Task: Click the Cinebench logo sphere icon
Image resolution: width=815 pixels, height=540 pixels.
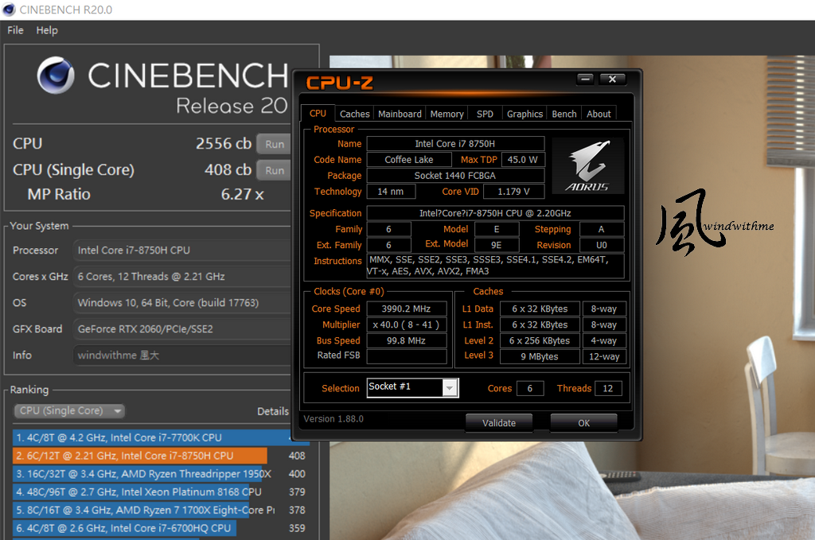Action: tap(56, 76)
